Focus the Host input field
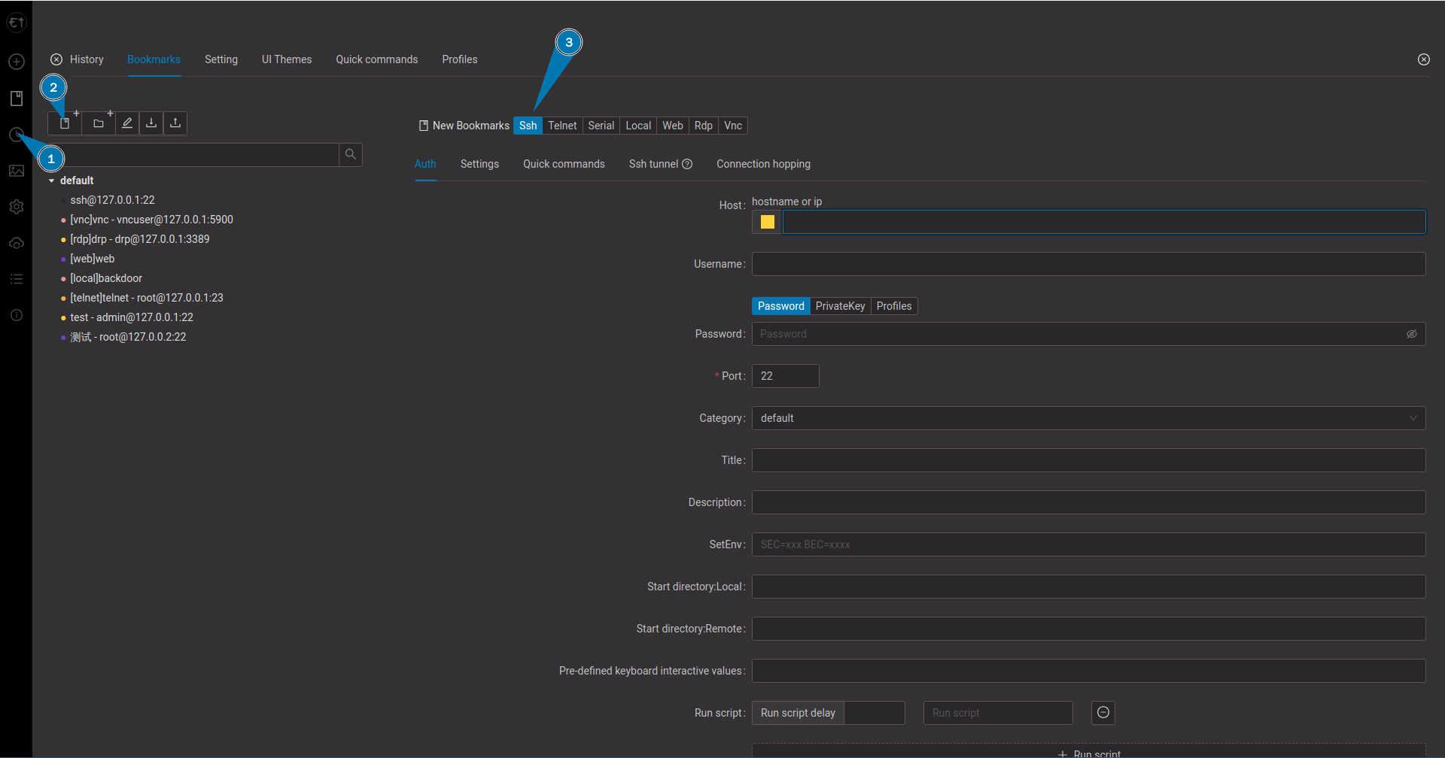Screen dimensions: 1445x758 1104,222
